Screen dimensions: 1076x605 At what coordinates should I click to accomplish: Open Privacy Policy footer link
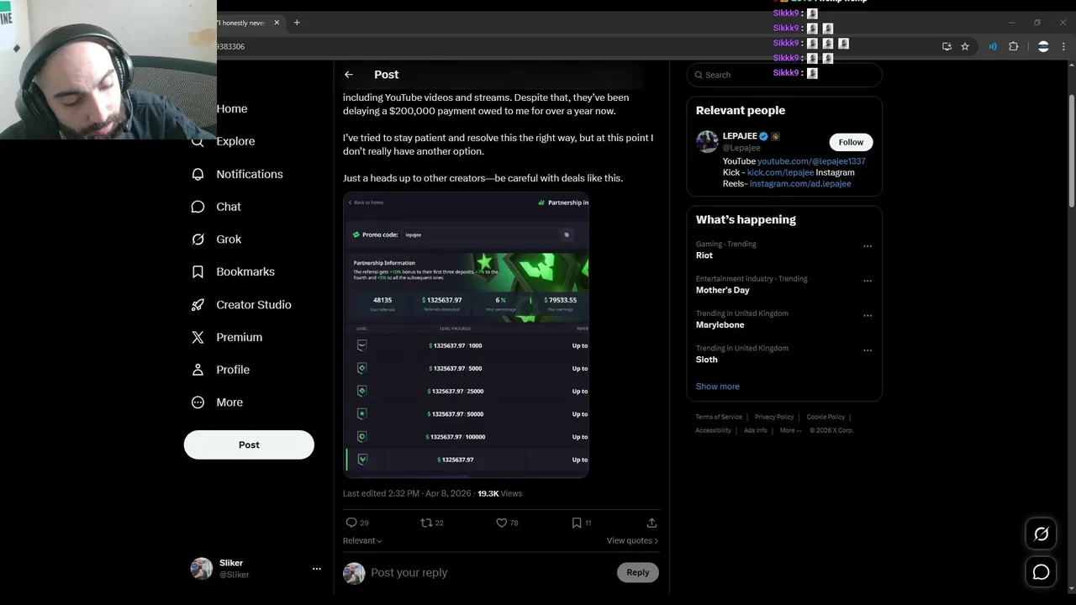[774, 417]
